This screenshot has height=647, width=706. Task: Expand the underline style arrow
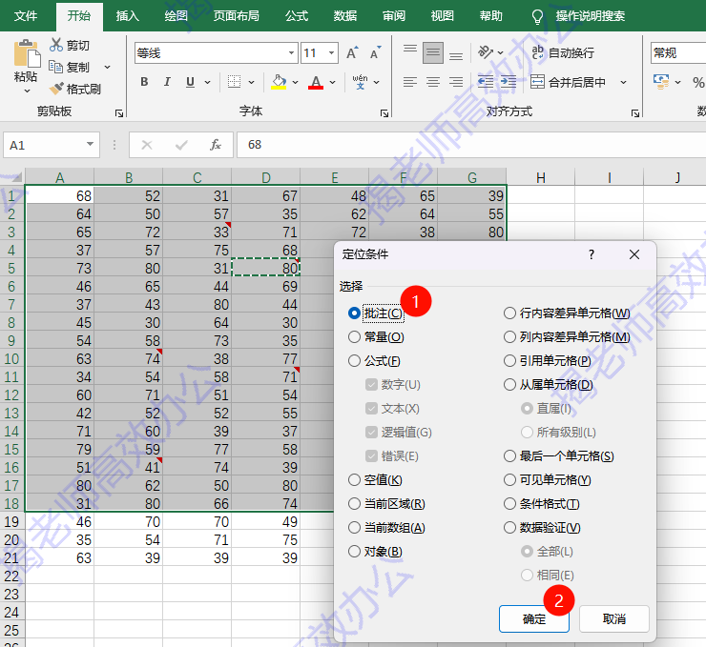click(x=207, y=82)
